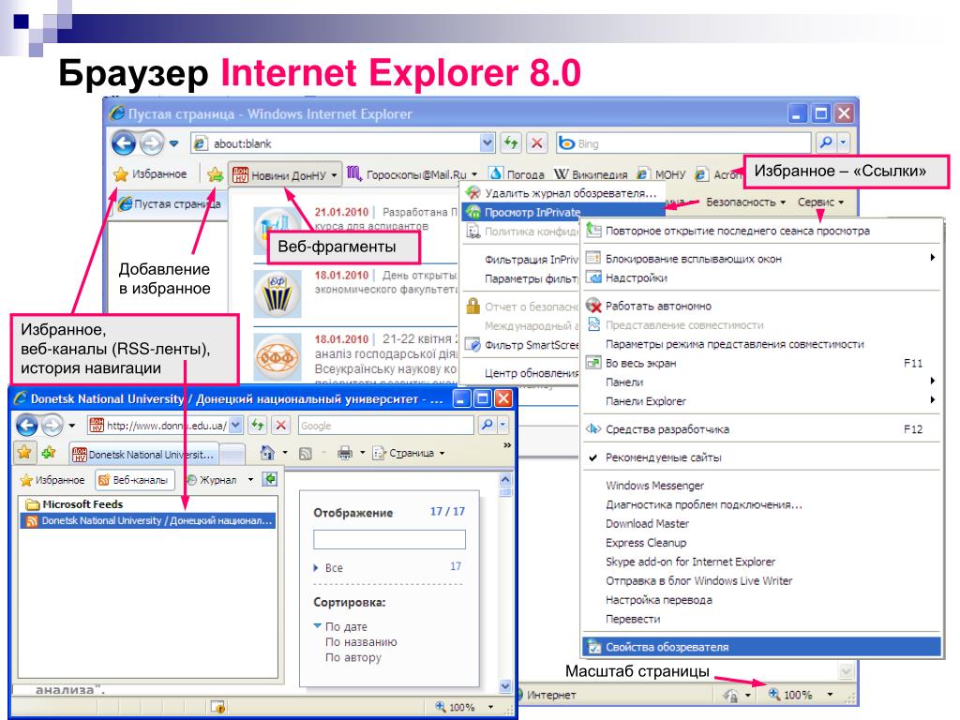Open Википедия link in the favorites bar

[592, 174]
